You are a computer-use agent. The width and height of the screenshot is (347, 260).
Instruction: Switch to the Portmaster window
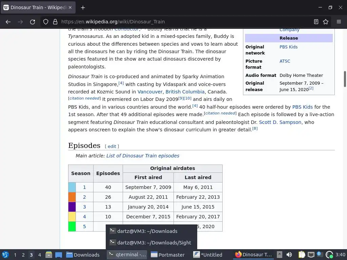pyautogui.click(x=167, y=255)
